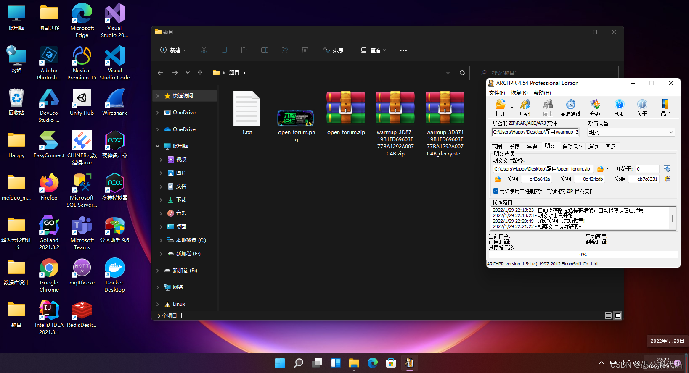Select the Docker Desktop icon
689x373 pixels.
114,275
